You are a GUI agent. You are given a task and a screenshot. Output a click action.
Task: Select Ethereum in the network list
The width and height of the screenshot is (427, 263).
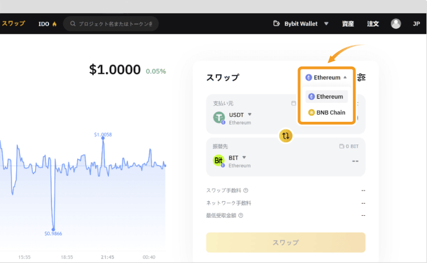tap(326, 97)
